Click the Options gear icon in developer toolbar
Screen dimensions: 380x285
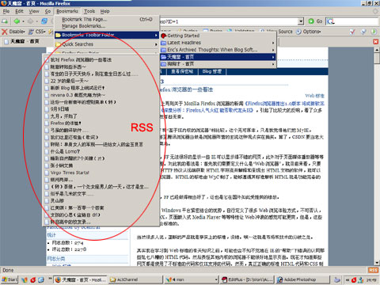tap(298, 32)
